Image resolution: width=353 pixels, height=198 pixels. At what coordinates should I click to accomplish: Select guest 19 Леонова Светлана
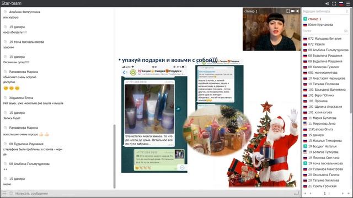click(324, 158)
